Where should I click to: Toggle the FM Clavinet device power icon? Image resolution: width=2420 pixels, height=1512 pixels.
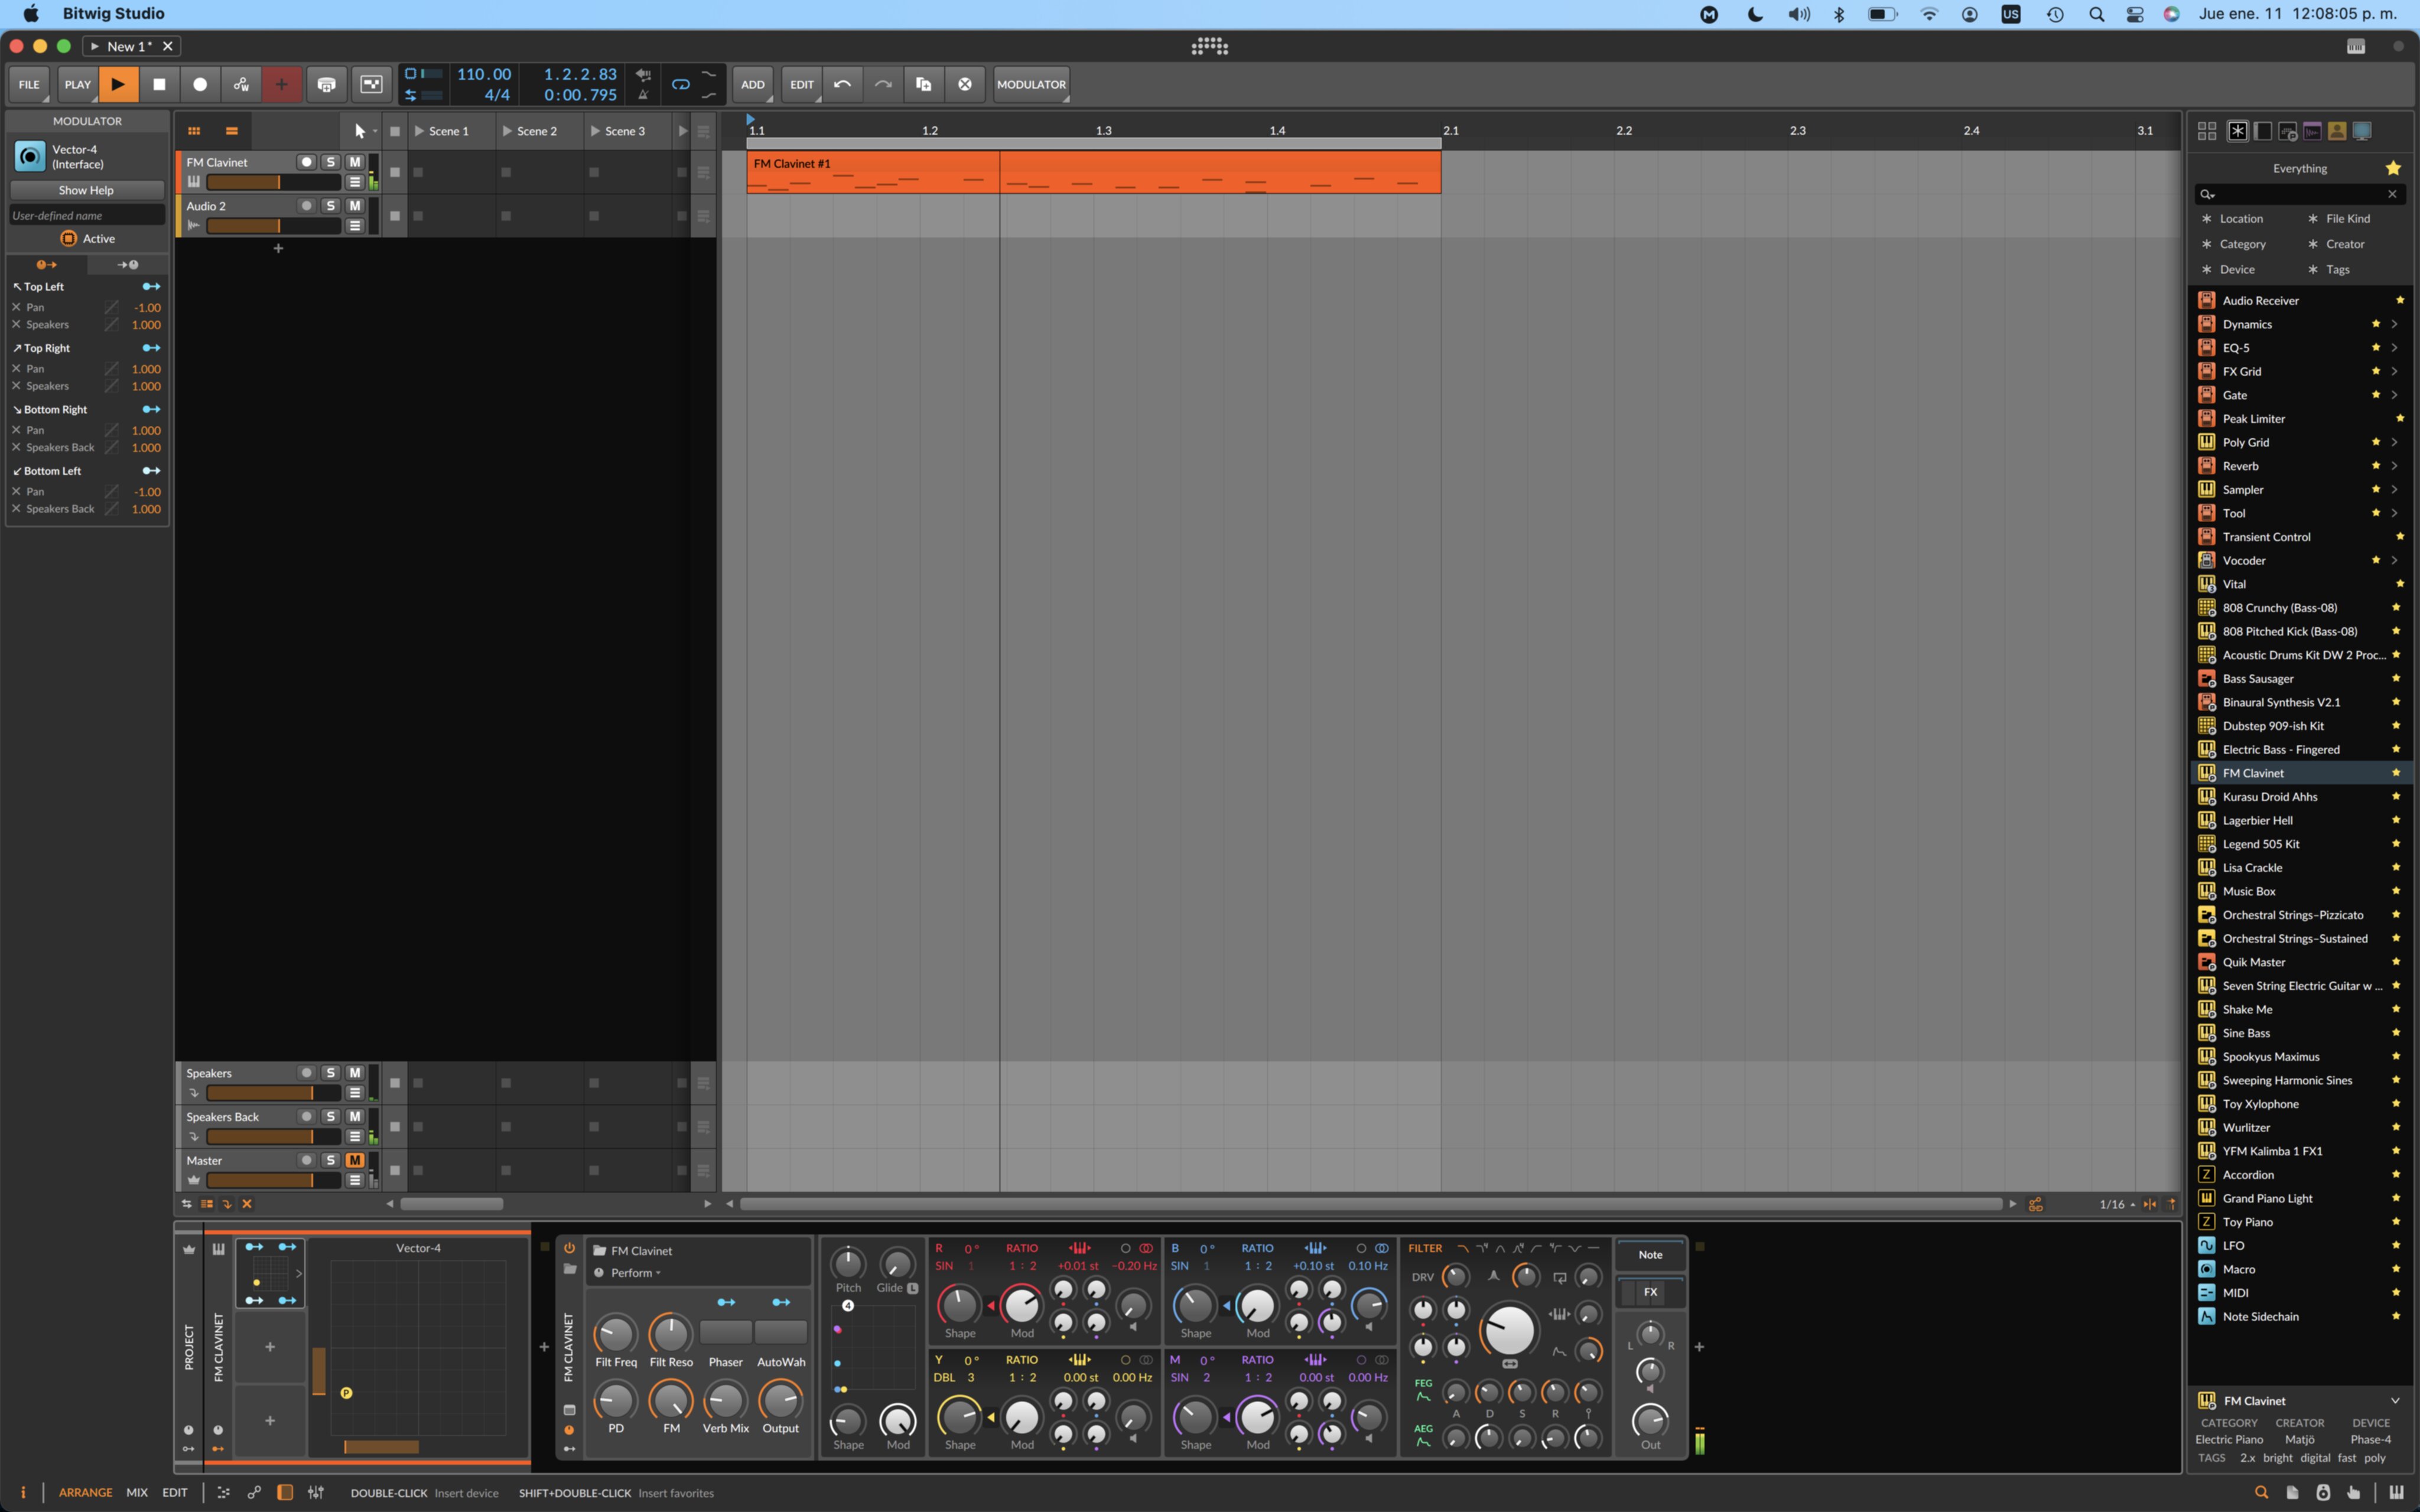(569, 1248)
